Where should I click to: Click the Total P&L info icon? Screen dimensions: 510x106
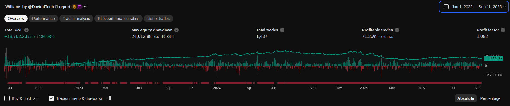26,30
